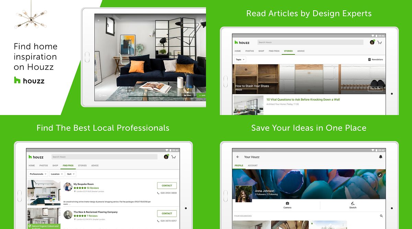Open the My Bespoke Room name
The height and width of the screenshot is (229, 412).
coord(83,184)
